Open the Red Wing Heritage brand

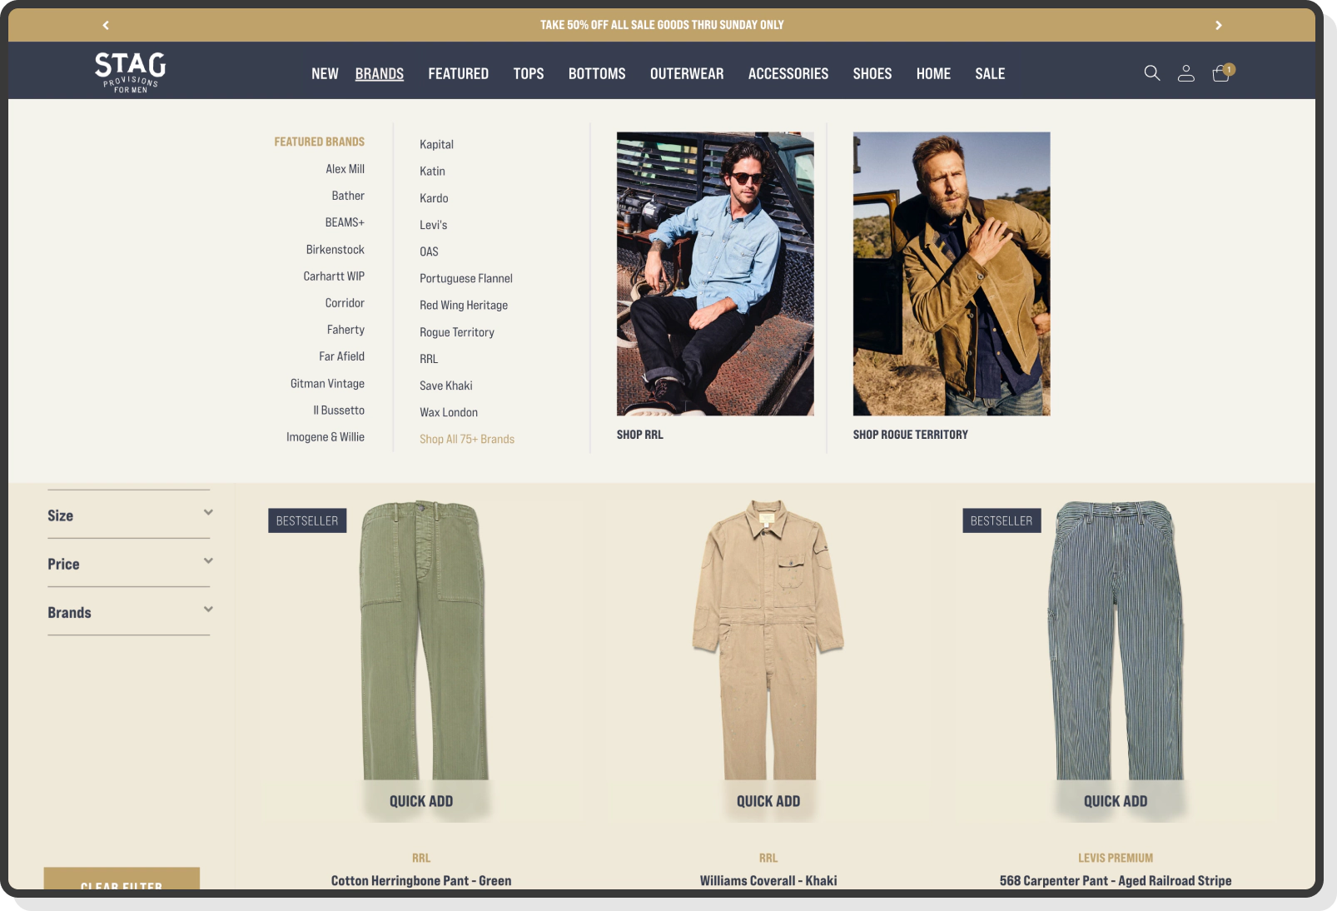coord(463,305)
